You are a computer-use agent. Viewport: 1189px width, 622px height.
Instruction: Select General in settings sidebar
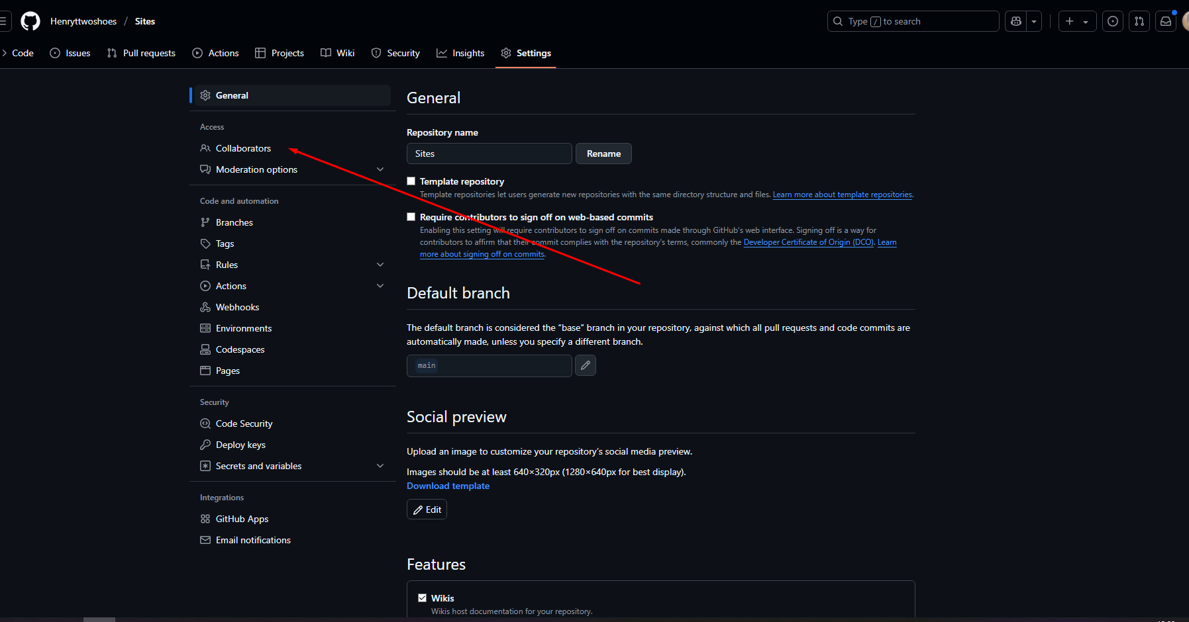coord(292,95)
